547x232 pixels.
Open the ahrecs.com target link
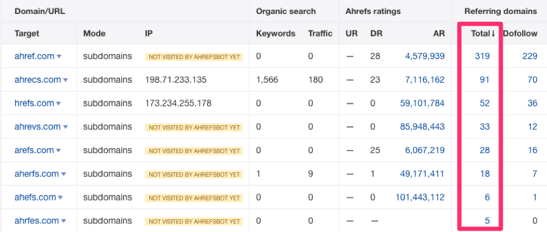coord(38,80)
